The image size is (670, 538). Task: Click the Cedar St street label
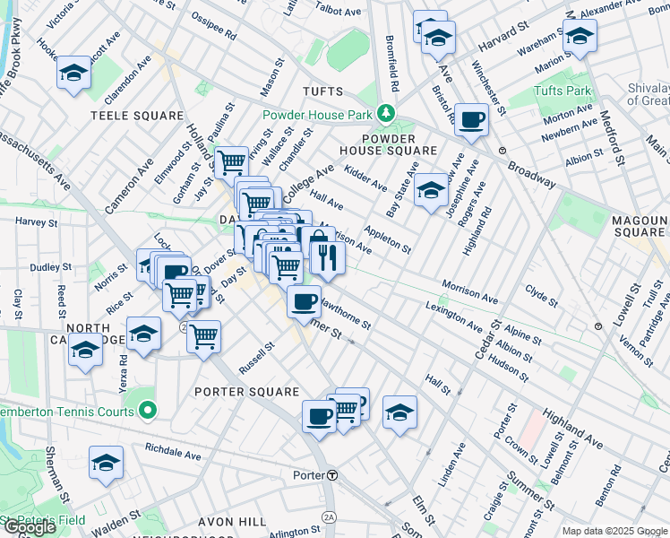[487, 339]
